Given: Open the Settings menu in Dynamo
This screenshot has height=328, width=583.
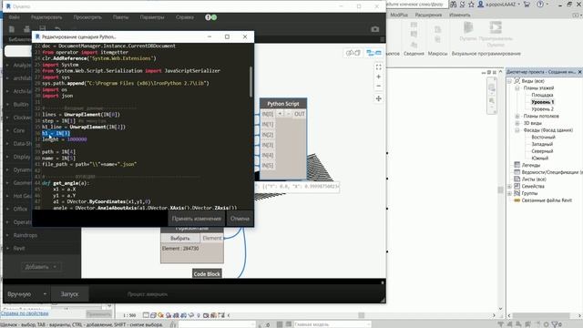Looking at the screenshot, I should click(x=152, y=17).
